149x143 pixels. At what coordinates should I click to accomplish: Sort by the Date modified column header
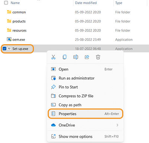click(x=86, y=3)
